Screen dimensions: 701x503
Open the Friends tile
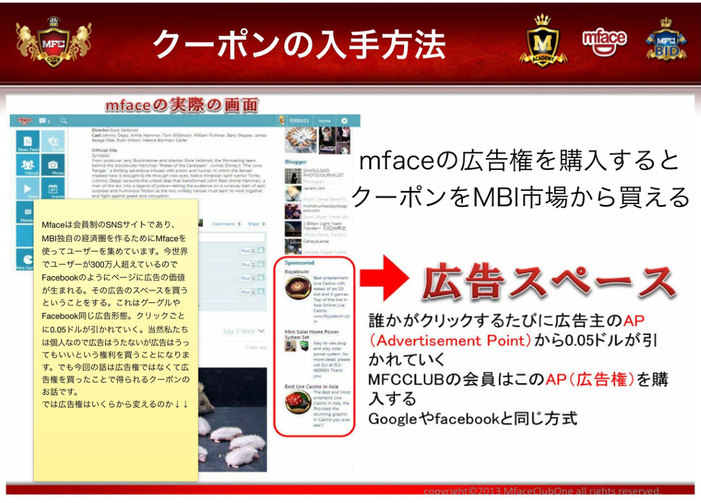click(28, 165)
